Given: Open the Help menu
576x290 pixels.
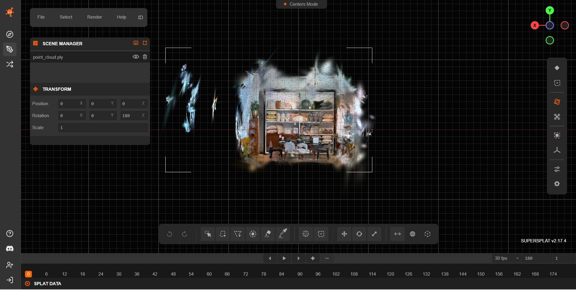Looking at the screenshot, I should (x=121, y=17).
